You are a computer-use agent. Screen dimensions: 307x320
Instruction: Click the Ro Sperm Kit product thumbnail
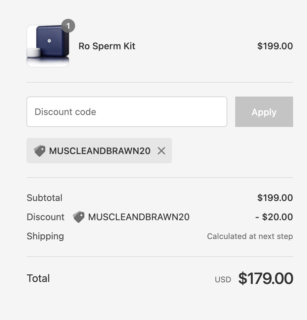48,46
